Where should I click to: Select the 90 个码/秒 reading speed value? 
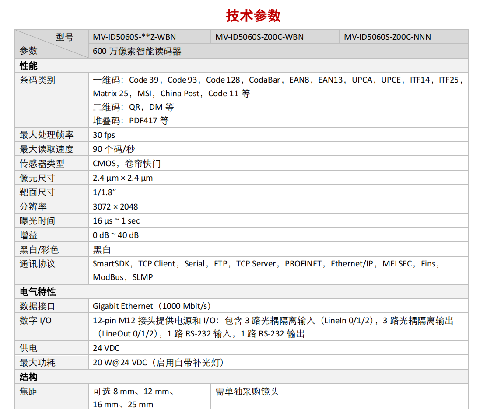click(114, 149)
